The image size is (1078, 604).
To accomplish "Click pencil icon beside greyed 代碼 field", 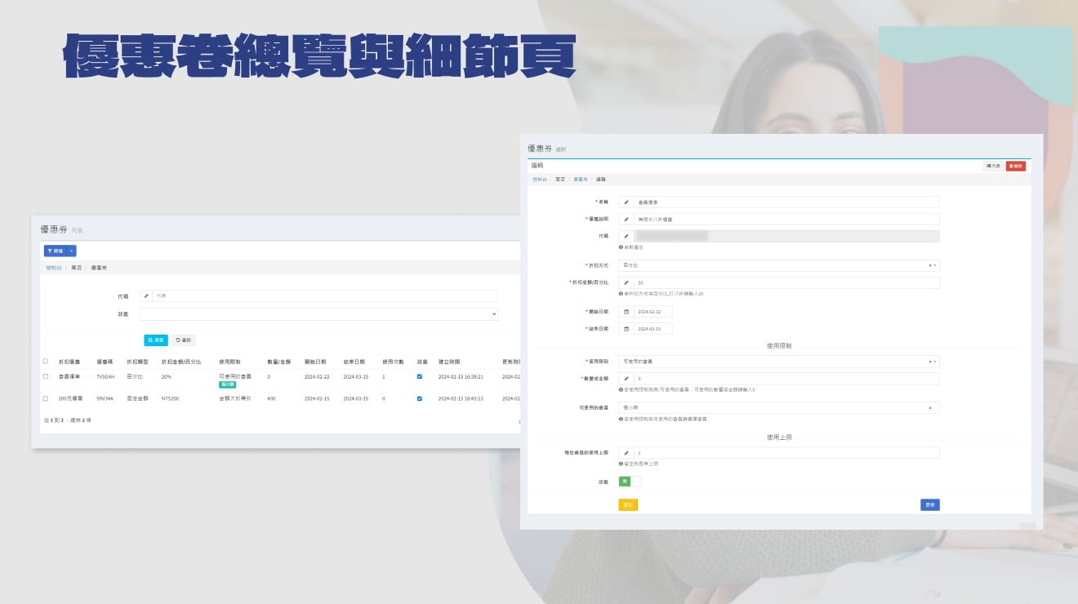I will [x=626, y=236].
